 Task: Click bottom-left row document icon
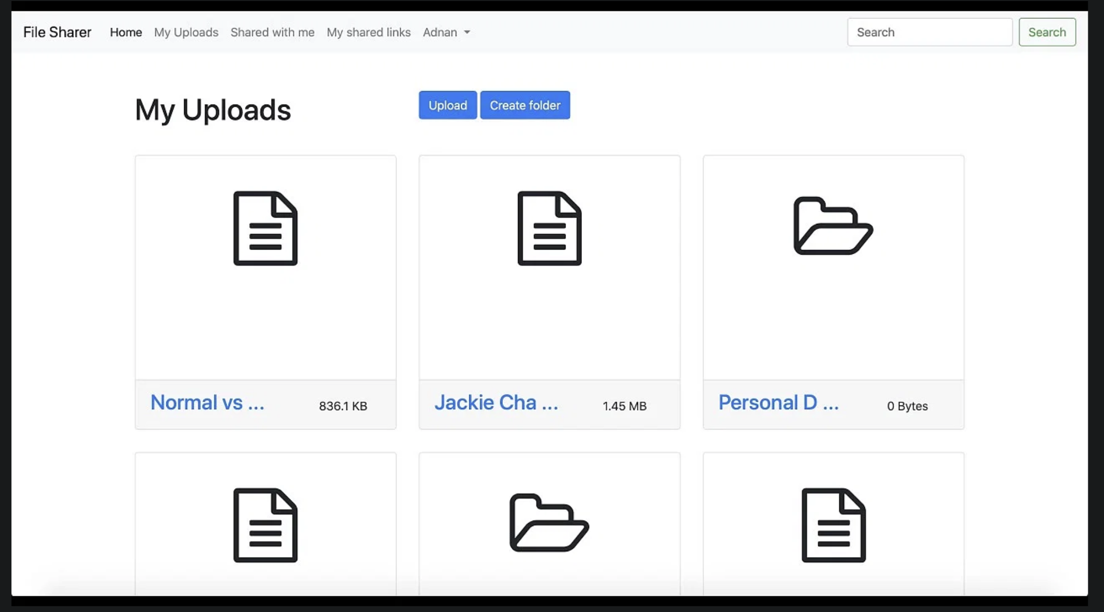point(265,525)
